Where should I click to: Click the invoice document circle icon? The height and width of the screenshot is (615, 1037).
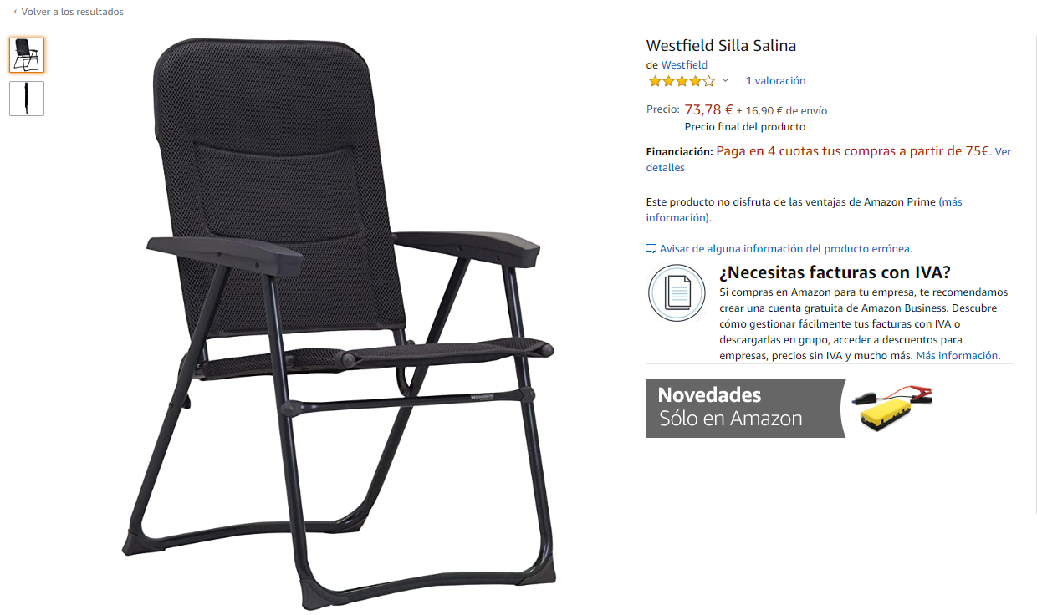(677, 292)
